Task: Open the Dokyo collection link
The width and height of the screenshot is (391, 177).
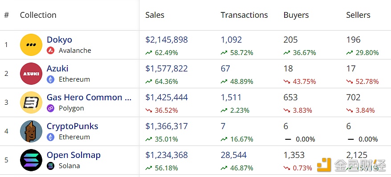Action: (59, 40)
